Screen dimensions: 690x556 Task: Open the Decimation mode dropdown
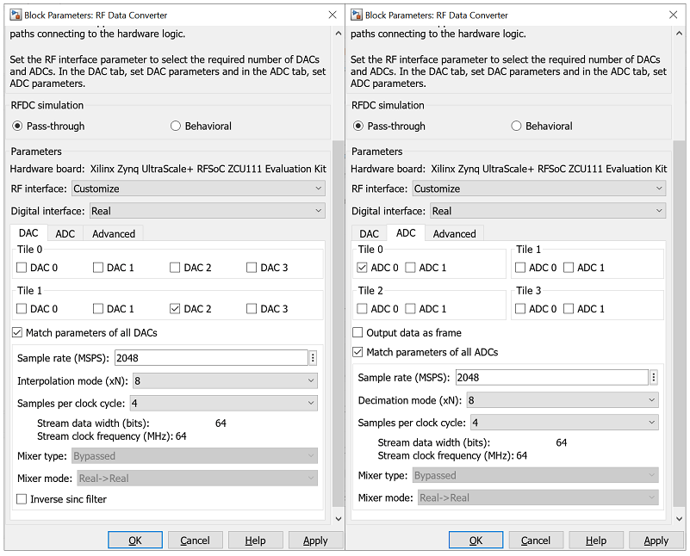562,400
